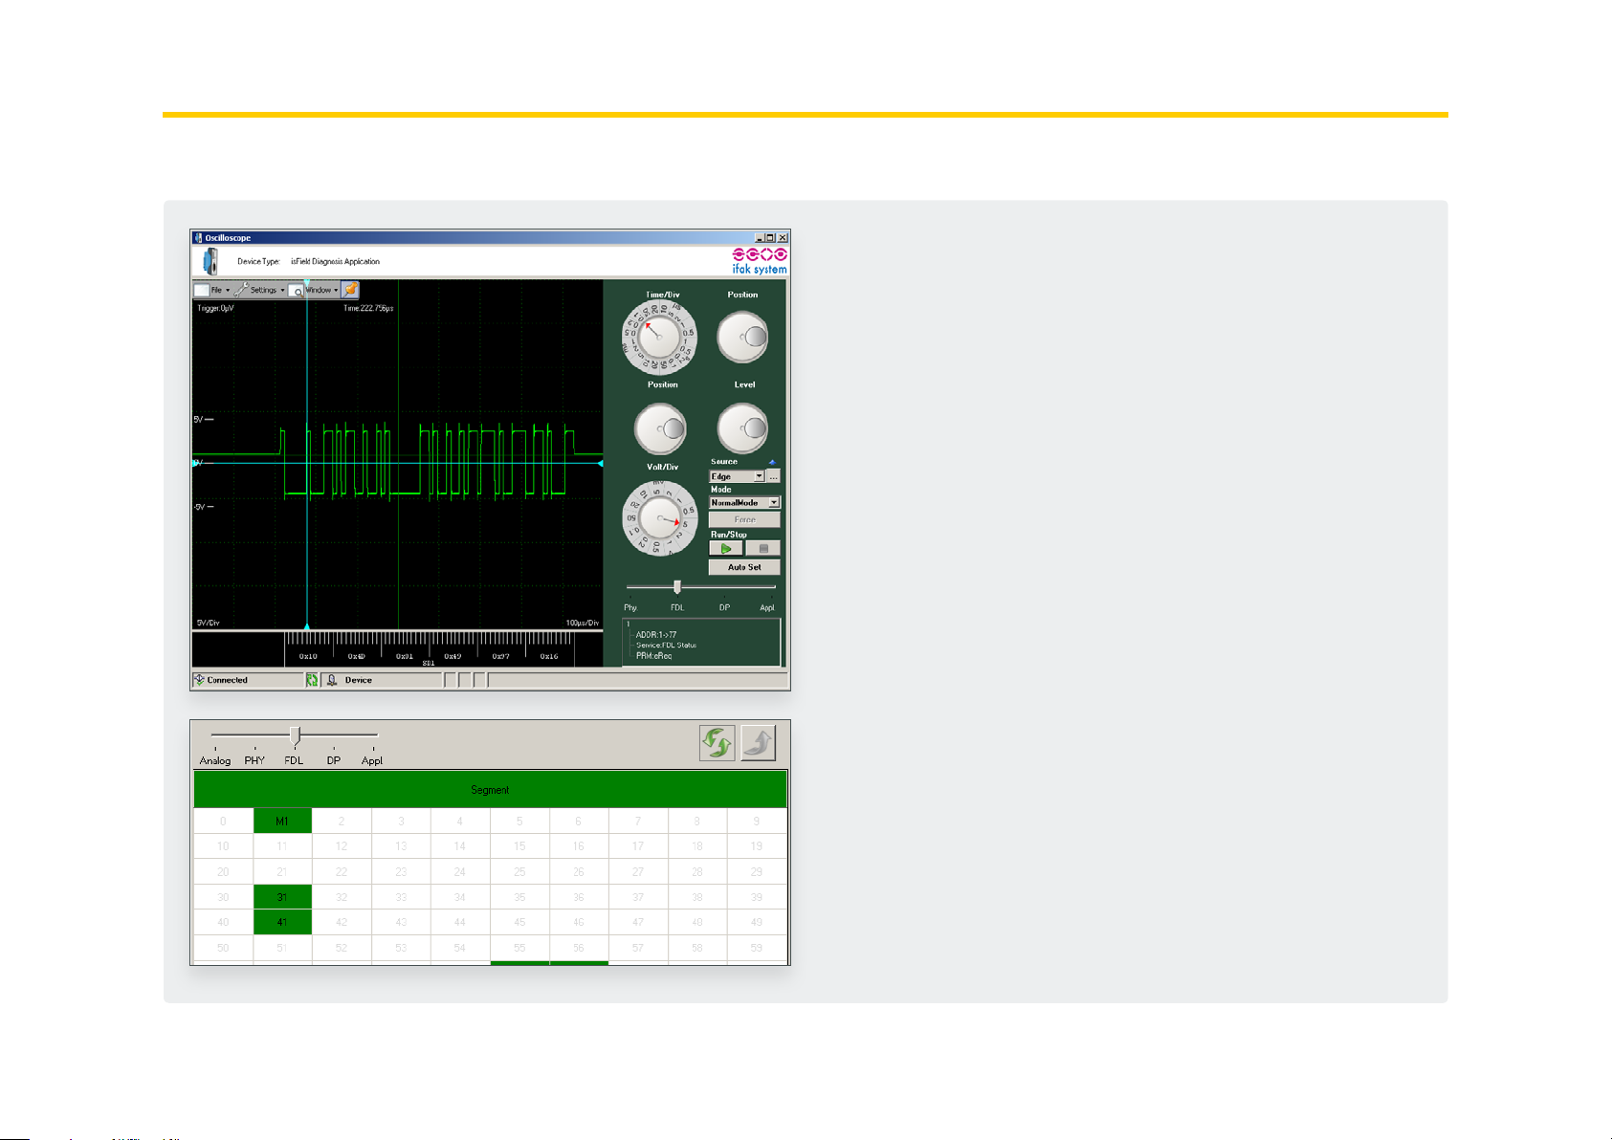This screenshot has width=1612, height=1140.
Task: Click the Device icon in status bar
Action: coord(331,680)
